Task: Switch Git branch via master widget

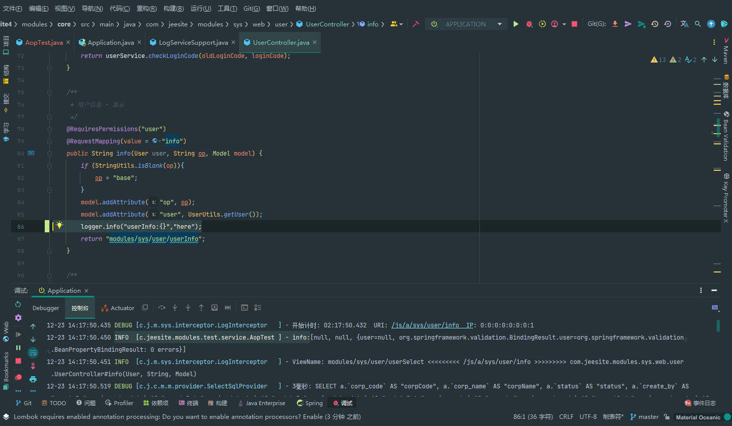Action: pos(644,417)
